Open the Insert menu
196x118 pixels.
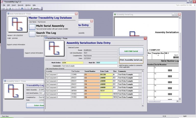[x=14, y=5]
